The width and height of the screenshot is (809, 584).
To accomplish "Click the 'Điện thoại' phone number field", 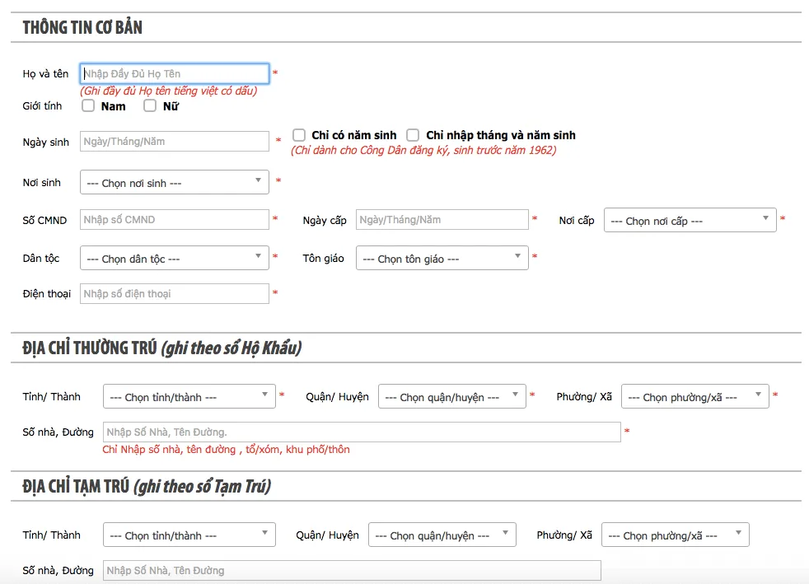I will pyautogui.click(x=174, y=293).
